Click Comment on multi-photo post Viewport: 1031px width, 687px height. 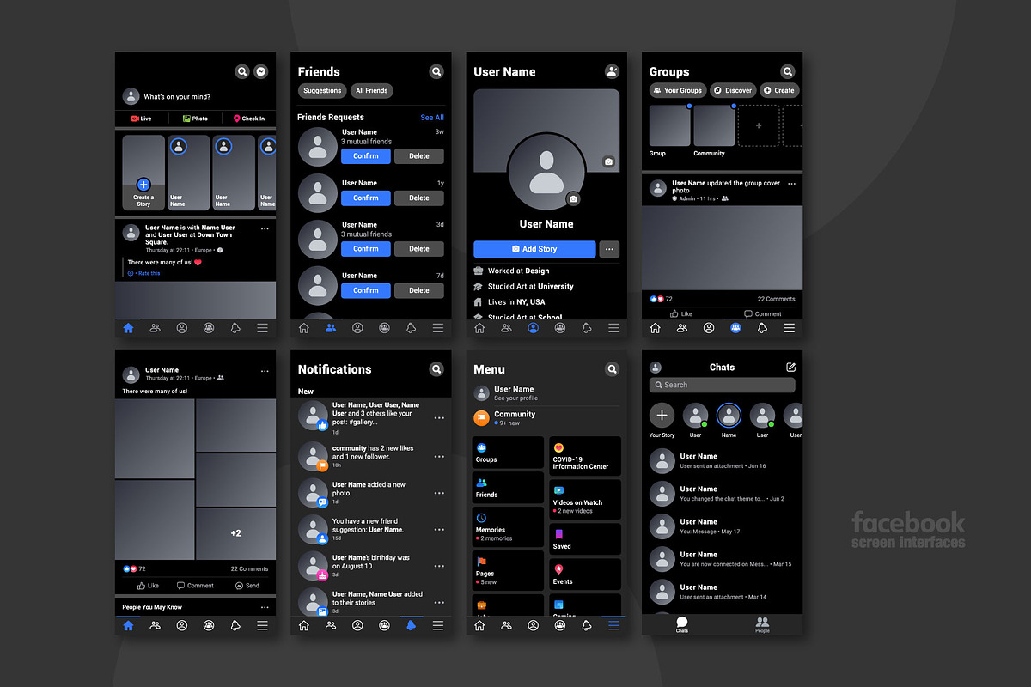click(x=195, y=586)
